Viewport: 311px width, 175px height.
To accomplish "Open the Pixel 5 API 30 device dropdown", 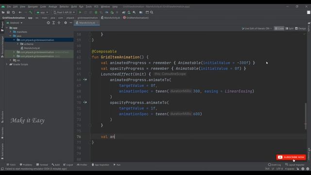I will coord(64,12).
